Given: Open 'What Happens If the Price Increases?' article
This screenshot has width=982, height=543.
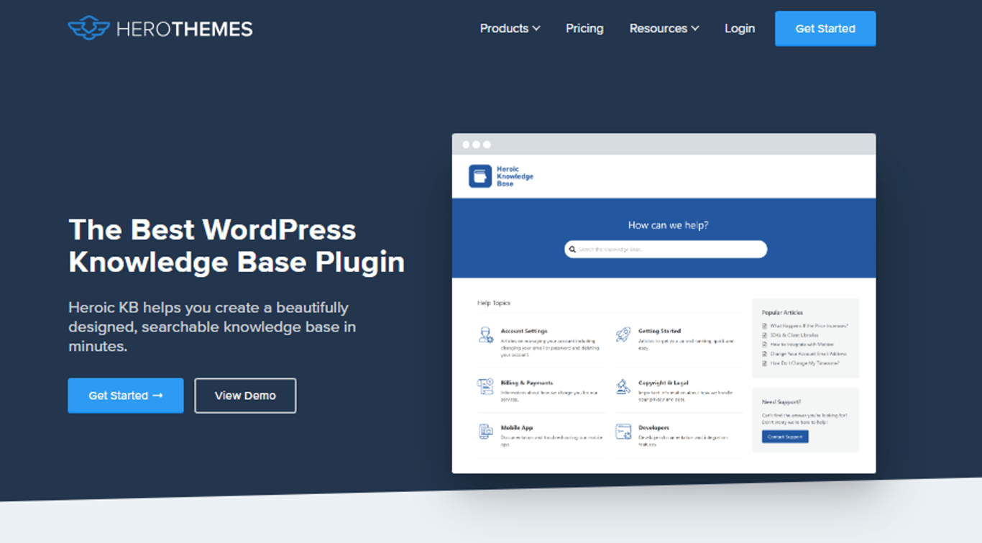Looking at the screenshot, I should point(809,326).
